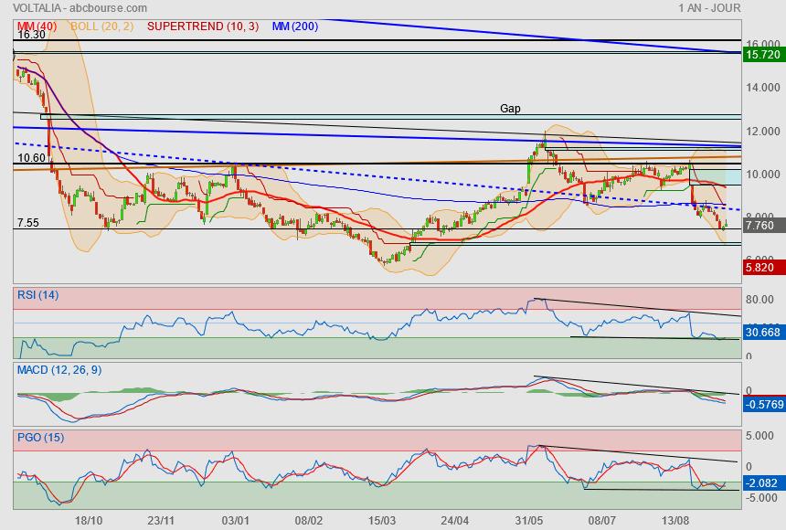786x530 pixels.
Task: Select the 13/08 date axis label
Action: pyautogui.click(x=675, y=521)
